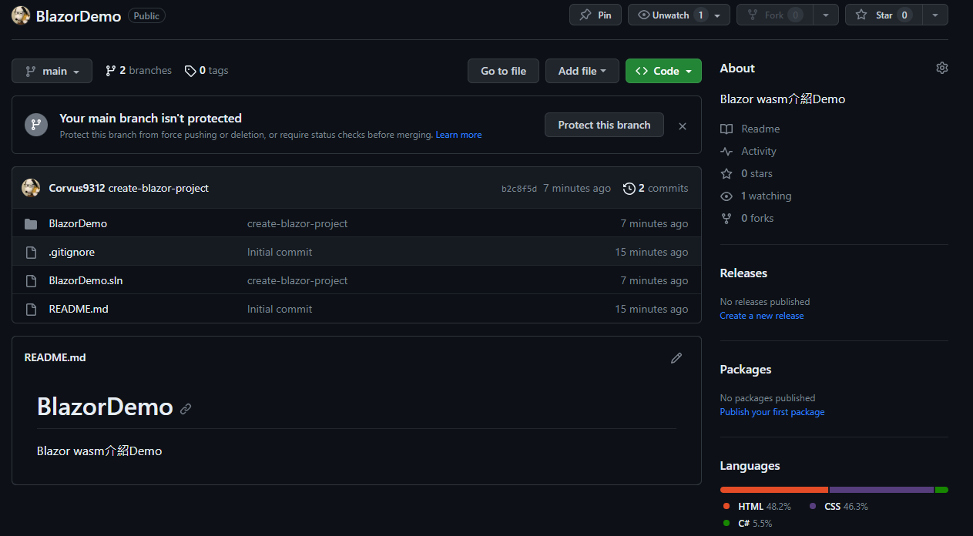Open the green Code dropdown
Image resolution: width=973 pixels, height=536 pixels.
point(663,71)
